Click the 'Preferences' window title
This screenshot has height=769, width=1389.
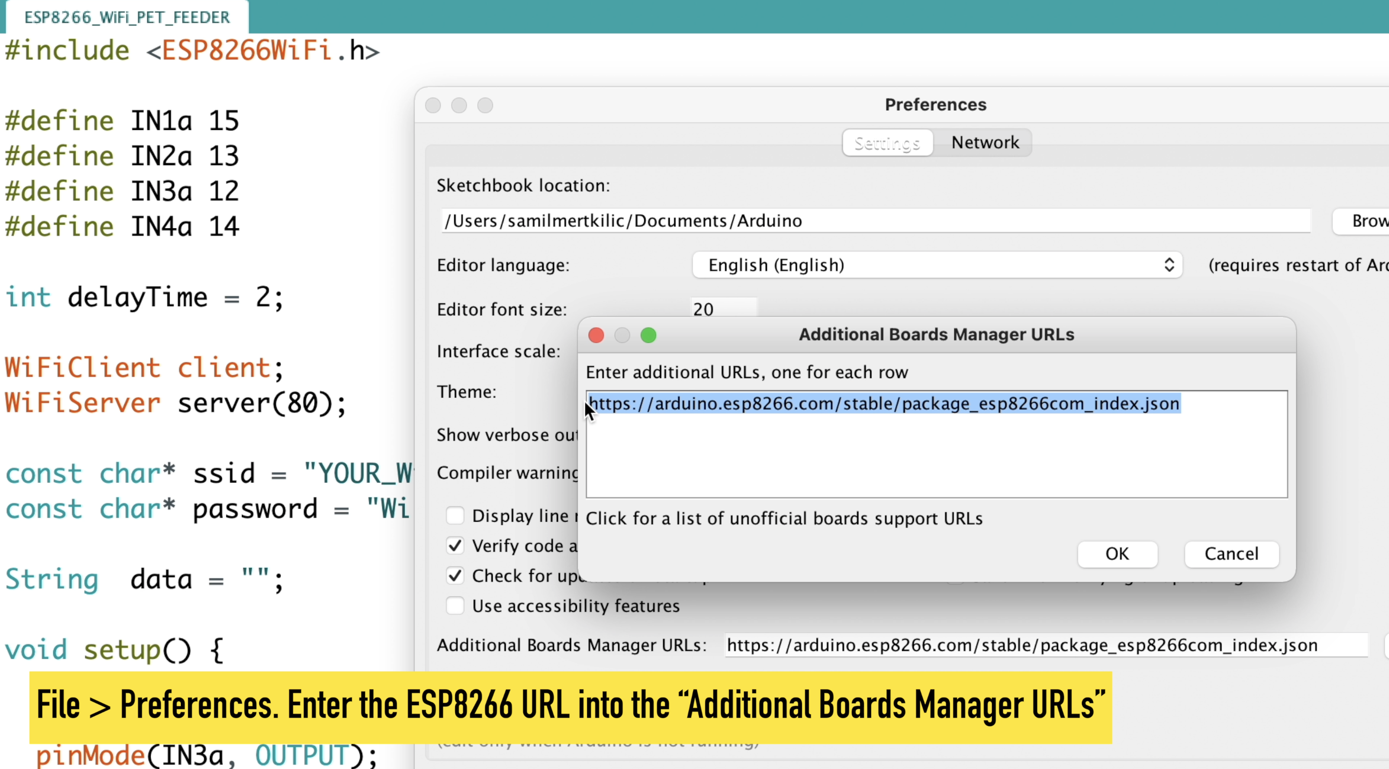[x=935, y=104]
